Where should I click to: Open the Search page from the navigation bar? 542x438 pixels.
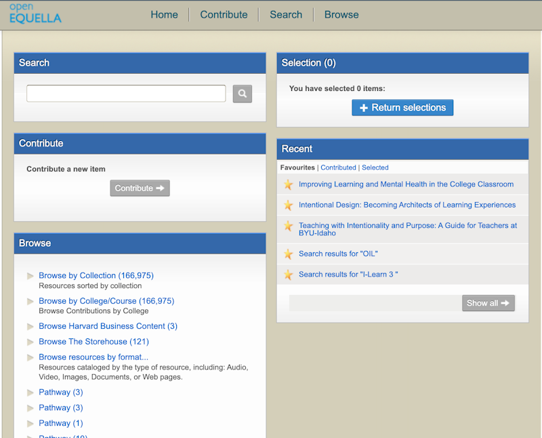click(x=286, y=14)
